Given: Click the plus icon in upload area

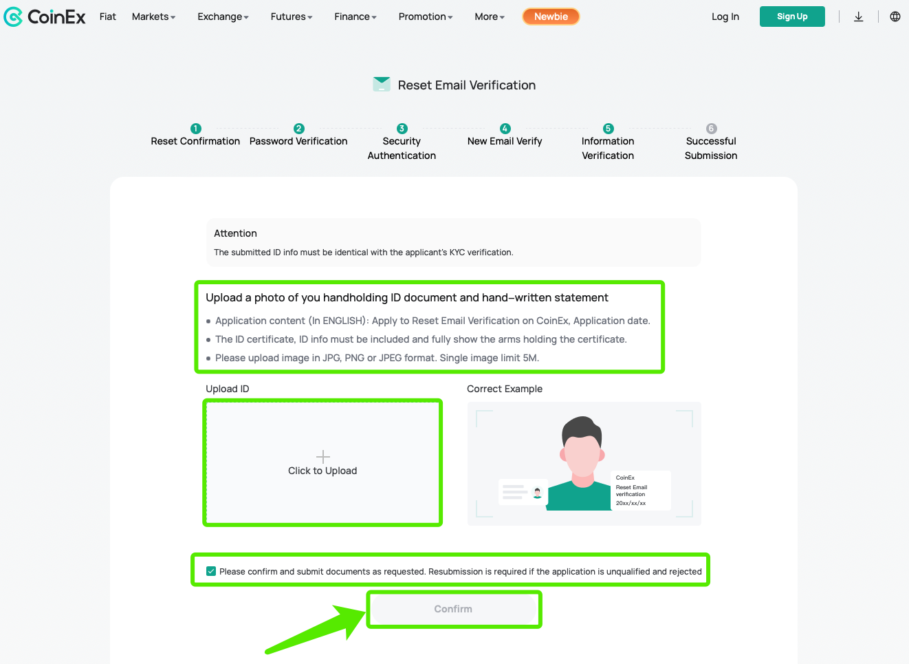Looking at the screenshot, I should [322, 457].
